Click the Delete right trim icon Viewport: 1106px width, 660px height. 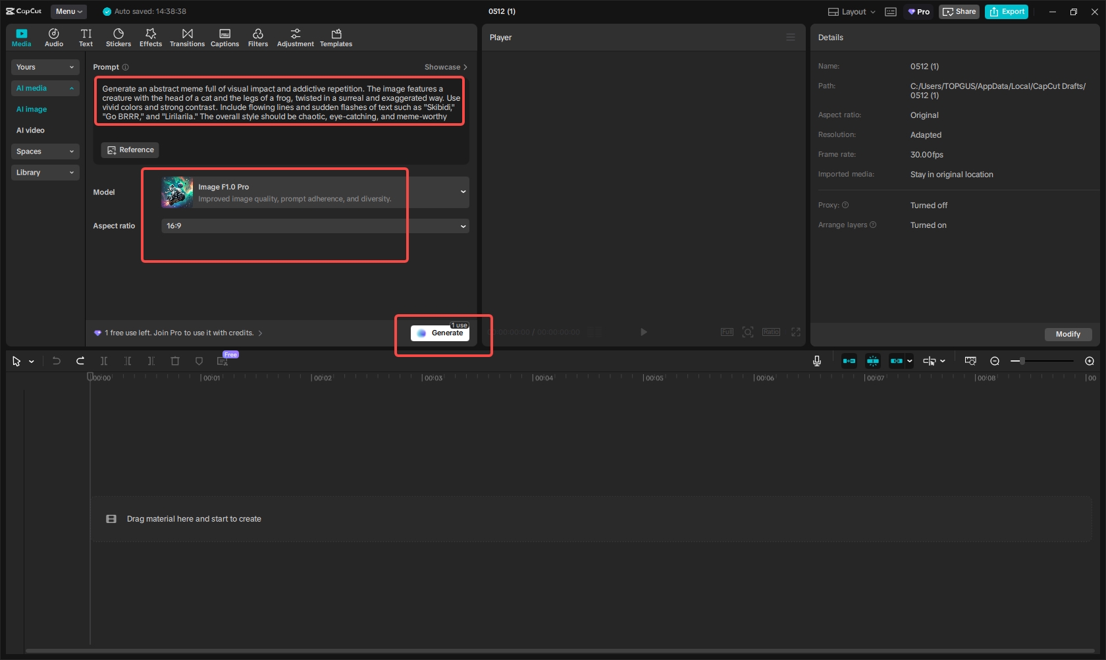tap(151, 361)
